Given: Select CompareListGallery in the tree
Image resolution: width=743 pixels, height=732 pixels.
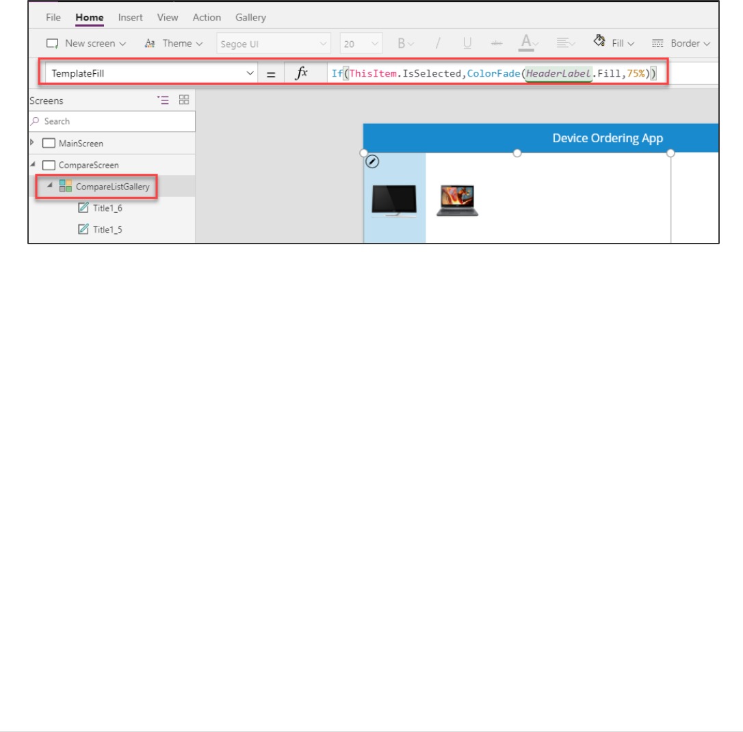Looking at the screenshot, I should 113,187.
